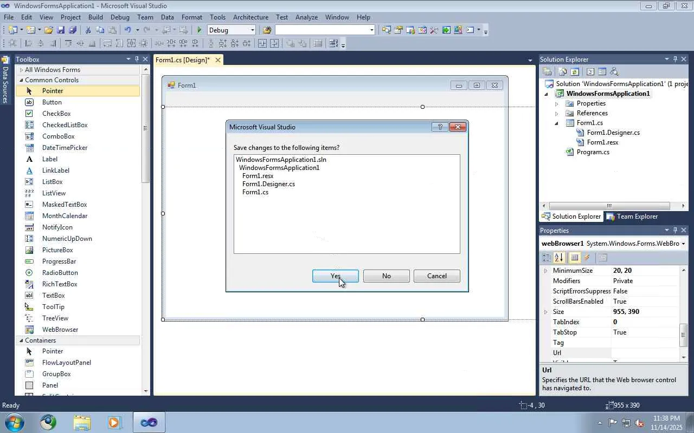
Task: Click the Copy toolbar icon
Action: pos(100,30)
